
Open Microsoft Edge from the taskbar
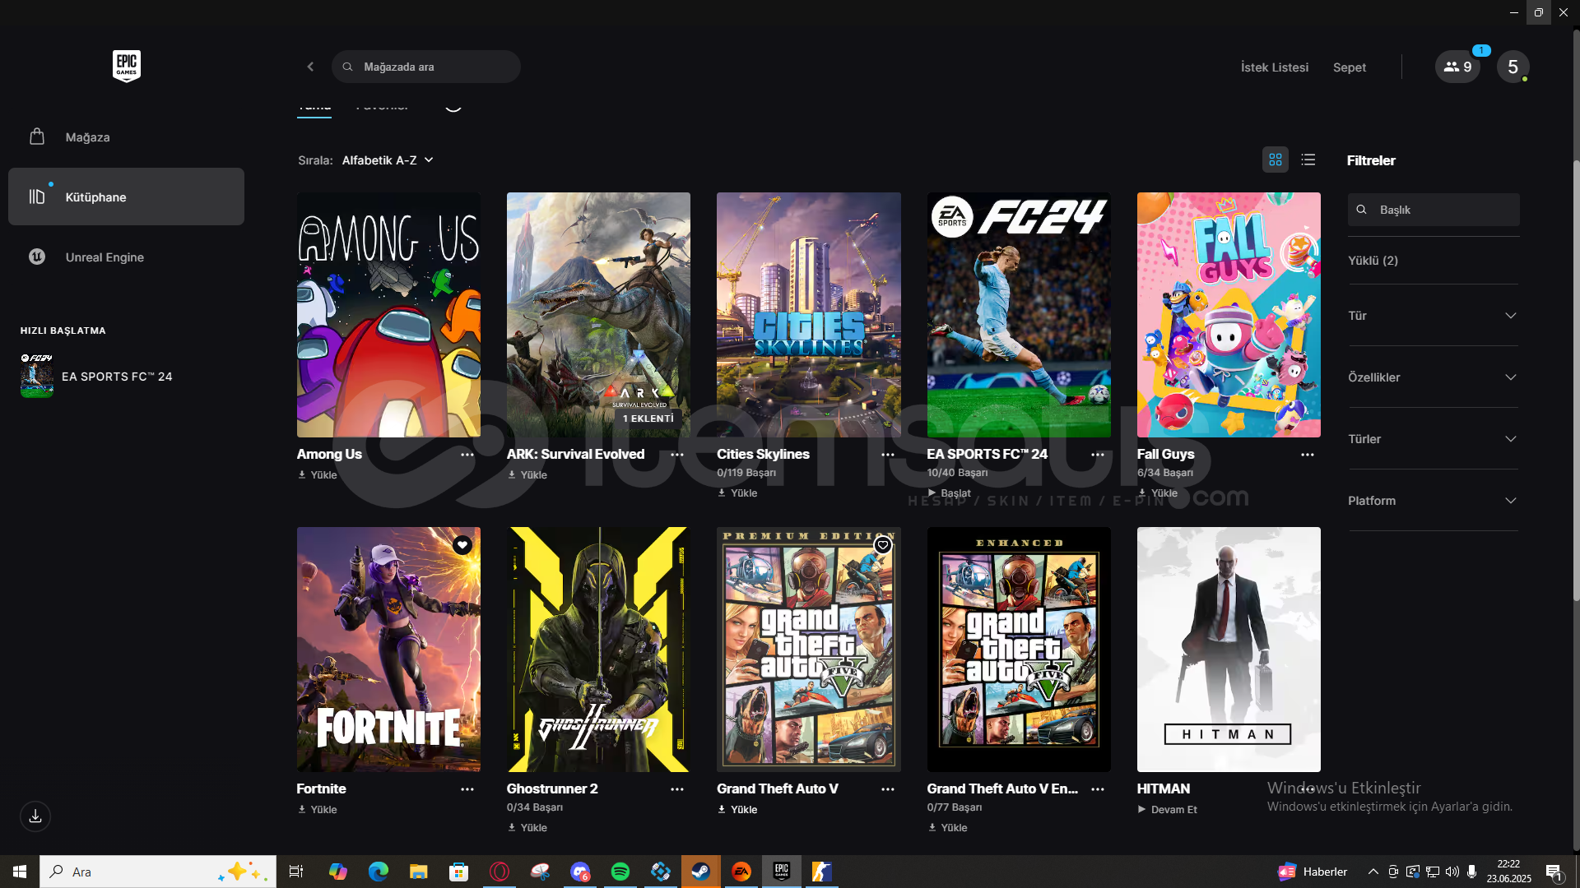point(379,872)
